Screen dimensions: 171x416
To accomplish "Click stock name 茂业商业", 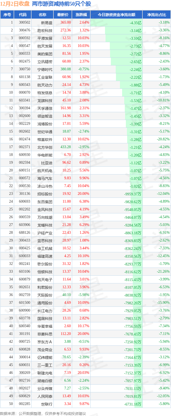I will 45,350.
